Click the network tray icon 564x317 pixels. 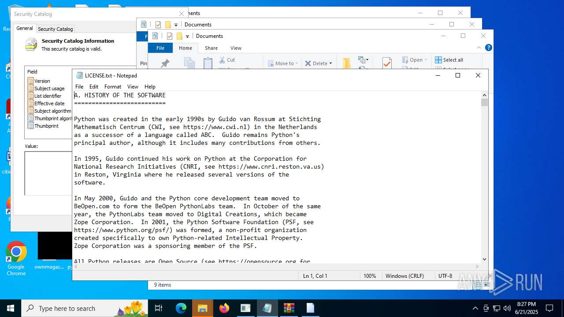pyautogui.click(x=497, y=308)
